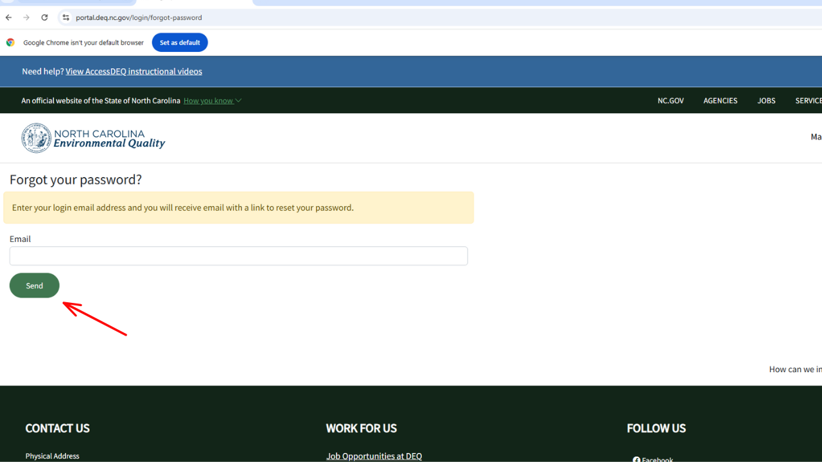Select JOBS in the top navigation
The height and width of the screenshot is (462, 822).
pos(766,100)
